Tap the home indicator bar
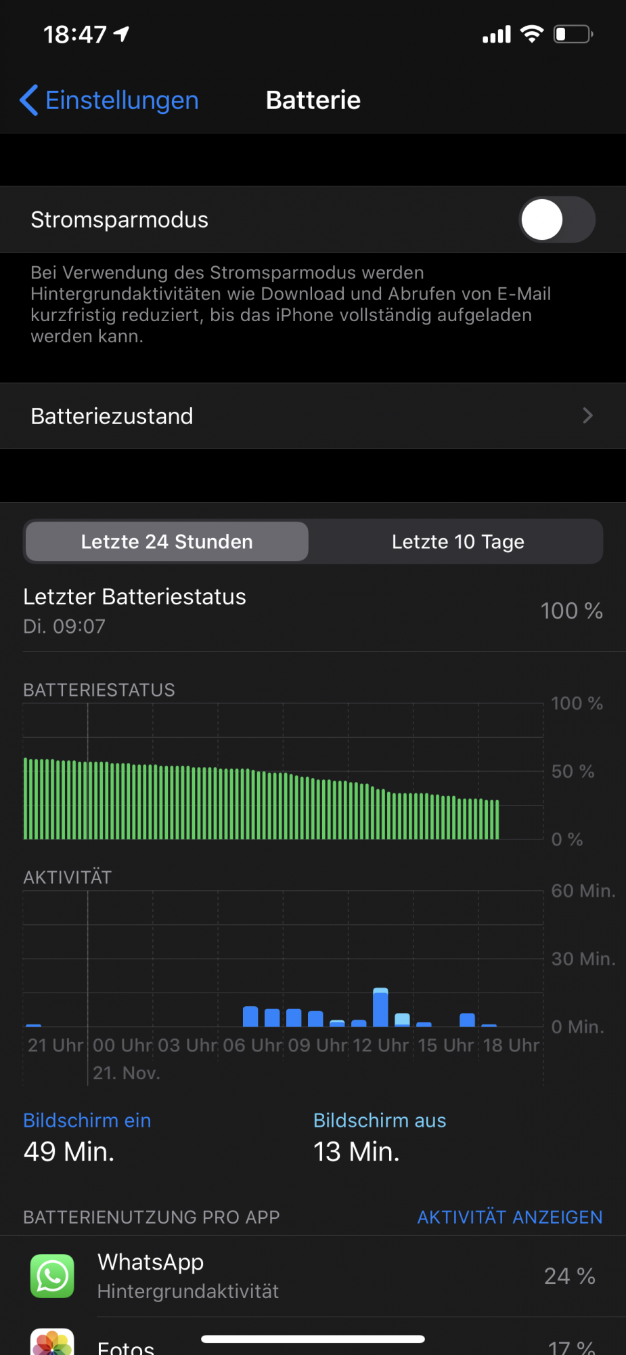Viewport: 626px width, 1355px height. pos(313,1339)
